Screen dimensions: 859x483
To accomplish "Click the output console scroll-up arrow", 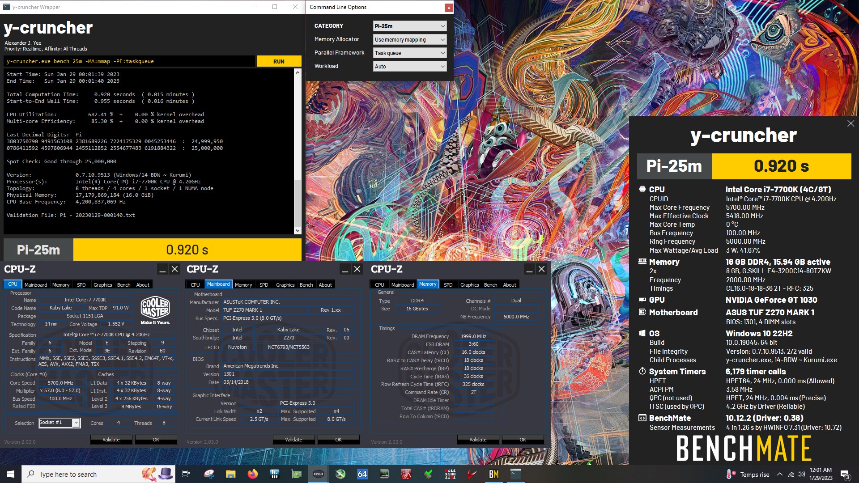I will (x=298, y=72).
